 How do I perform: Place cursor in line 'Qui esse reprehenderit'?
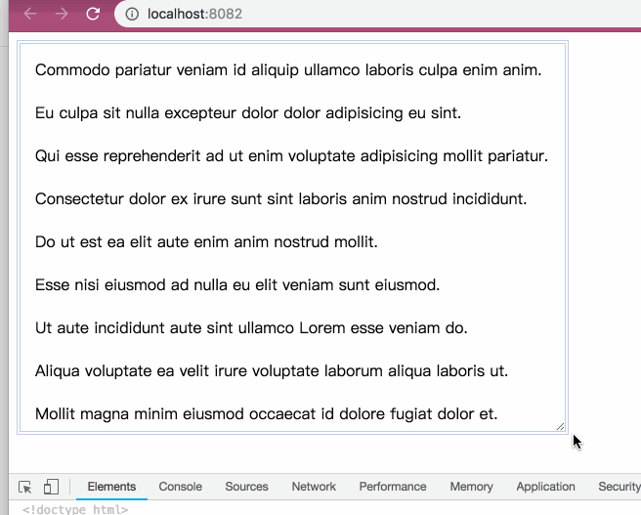pyautogui.click(x=291, y=155)
